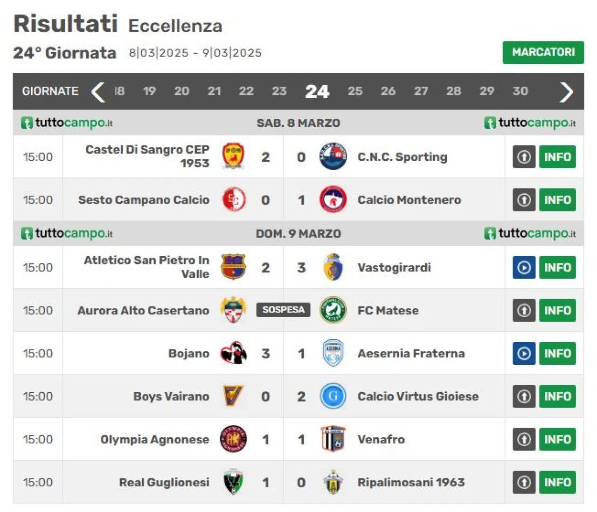Switch to giornata 30
597x512 pixels.
pos(520,91)
